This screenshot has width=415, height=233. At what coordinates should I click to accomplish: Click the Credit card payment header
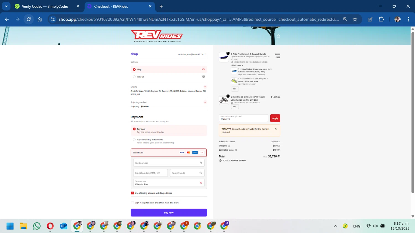click(x=169, y=153)
